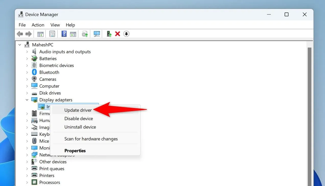
Task: Click the Printers category icon
Action: point(34,176)
